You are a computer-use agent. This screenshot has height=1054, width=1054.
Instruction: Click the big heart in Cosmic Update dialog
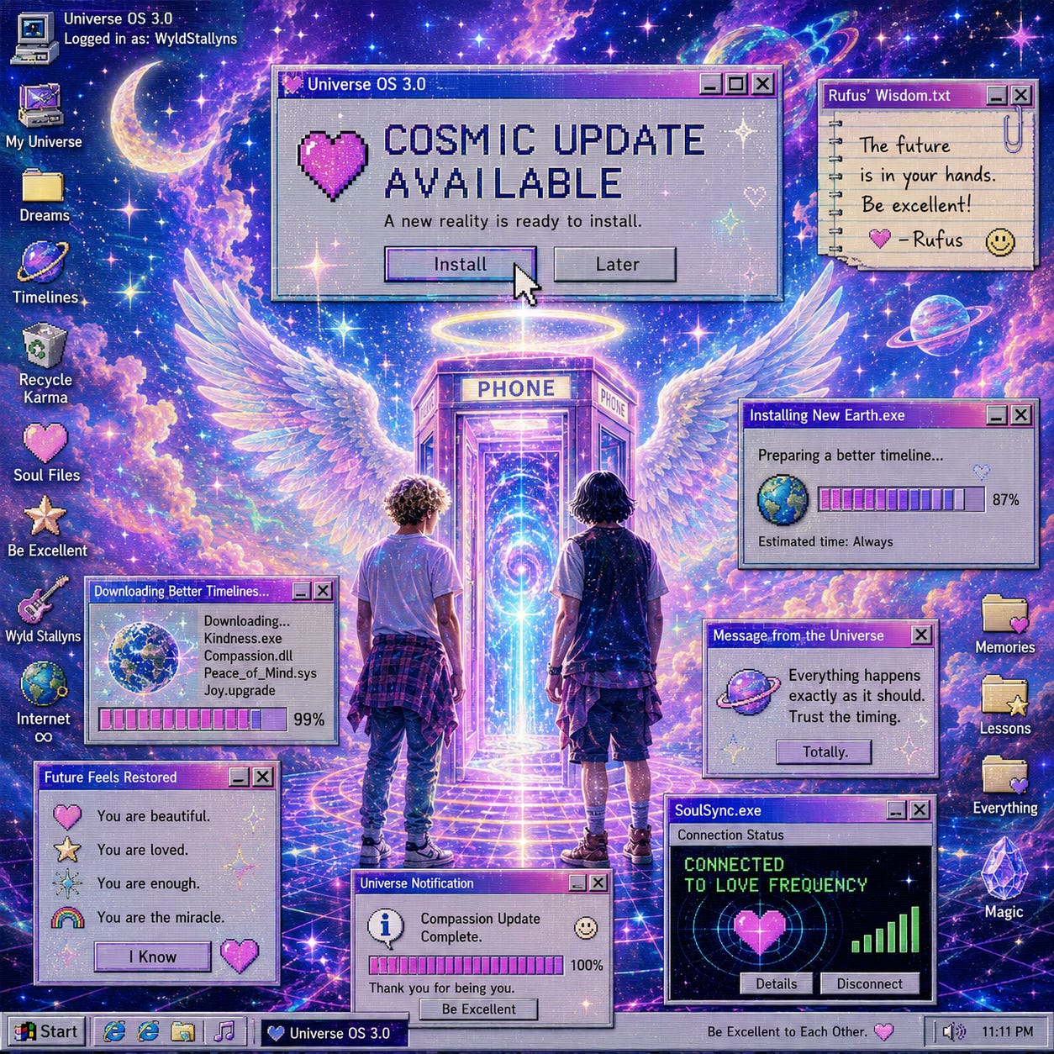[x=333, y=164]
